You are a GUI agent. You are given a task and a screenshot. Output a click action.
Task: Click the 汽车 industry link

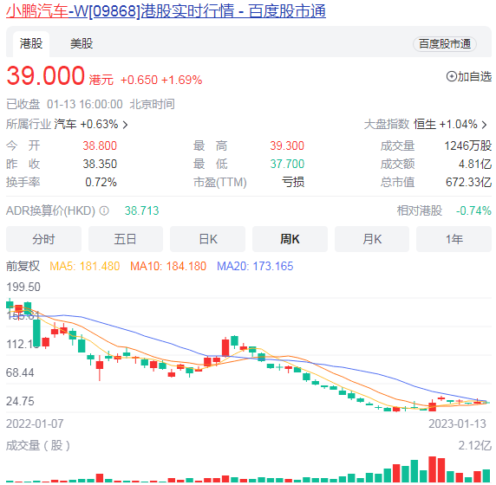click(65, 124)
